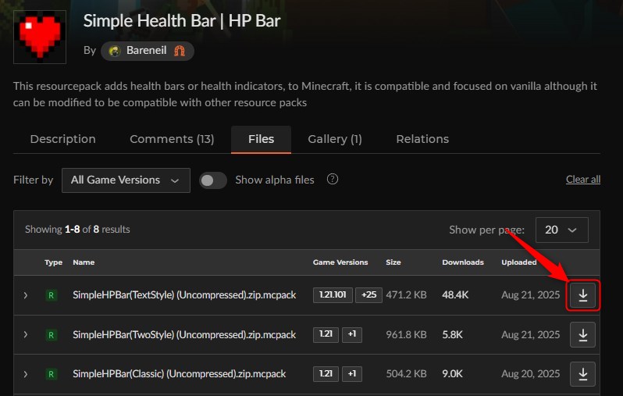Screen dimensions: 623x396
Task: Click the Game Versions column header
Action: pos(340,262)
